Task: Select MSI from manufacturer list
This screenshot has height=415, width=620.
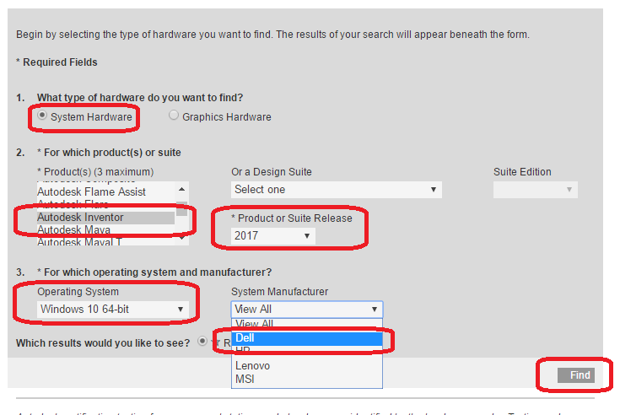Action: 307,379
